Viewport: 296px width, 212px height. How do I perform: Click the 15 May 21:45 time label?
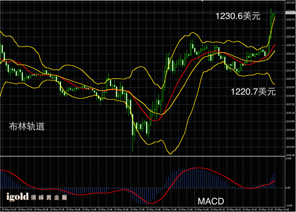(x=170, y=209)
